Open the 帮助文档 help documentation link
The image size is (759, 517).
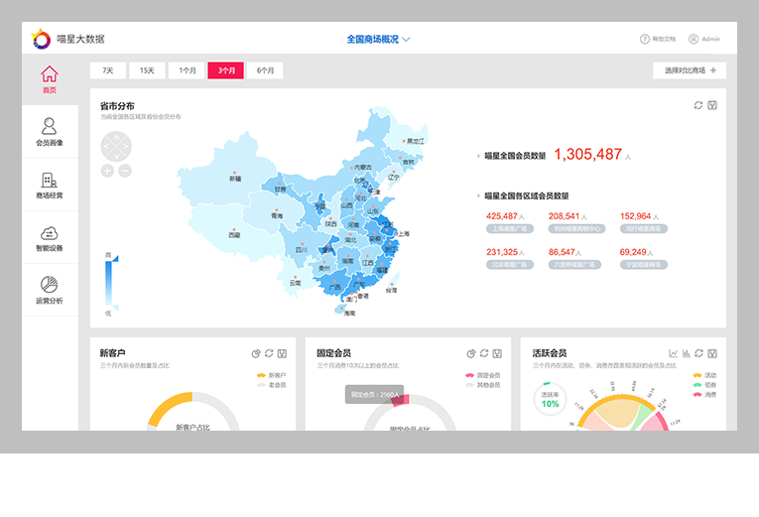click(658, 40)
